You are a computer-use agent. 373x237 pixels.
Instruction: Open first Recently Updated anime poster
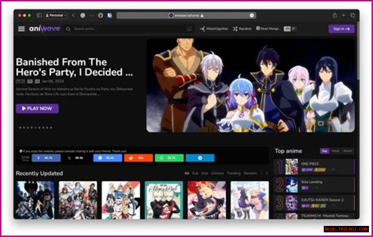point(35,200)
